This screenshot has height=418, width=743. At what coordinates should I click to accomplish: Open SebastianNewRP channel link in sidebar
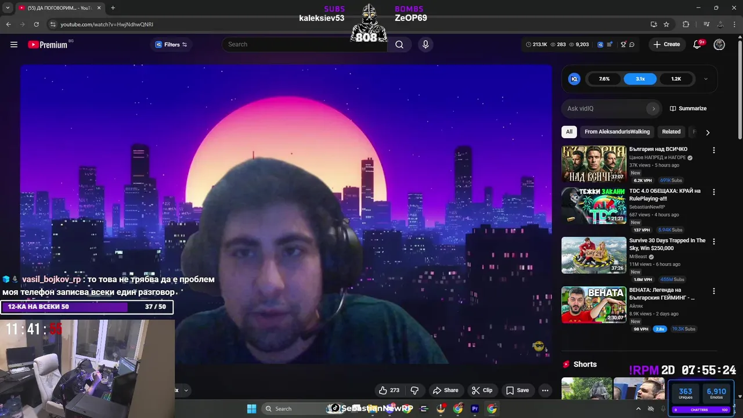pyautogui.click(x=647, y=207)
